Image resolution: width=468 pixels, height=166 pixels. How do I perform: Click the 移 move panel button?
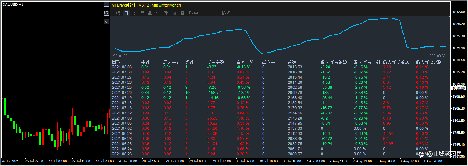click(x=106, y=13)
